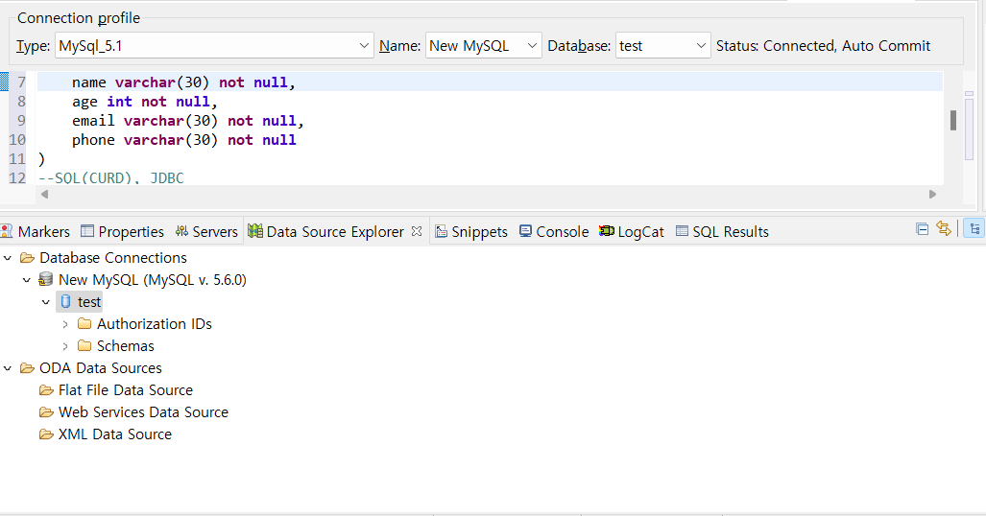The width and height of the screenshot is (986, 516).
Task: Click the Schemas folder icon
Action: pos(84,345)
